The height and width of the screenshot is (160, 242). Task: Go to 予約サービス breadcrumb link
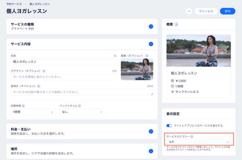(x=14, y=4)
